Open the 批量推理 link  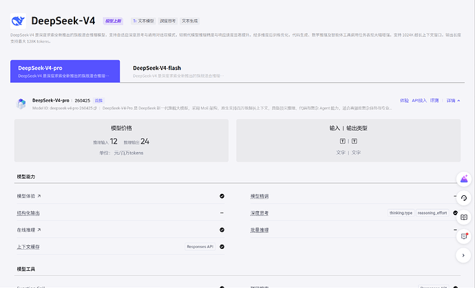pos(260,230)
